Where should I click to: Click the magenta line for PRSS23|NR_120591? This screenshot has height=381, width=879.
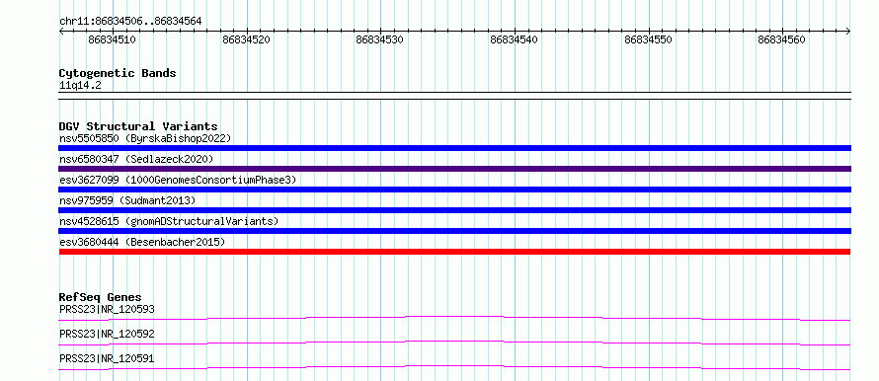pyautogui.click(x=454, y=367)
